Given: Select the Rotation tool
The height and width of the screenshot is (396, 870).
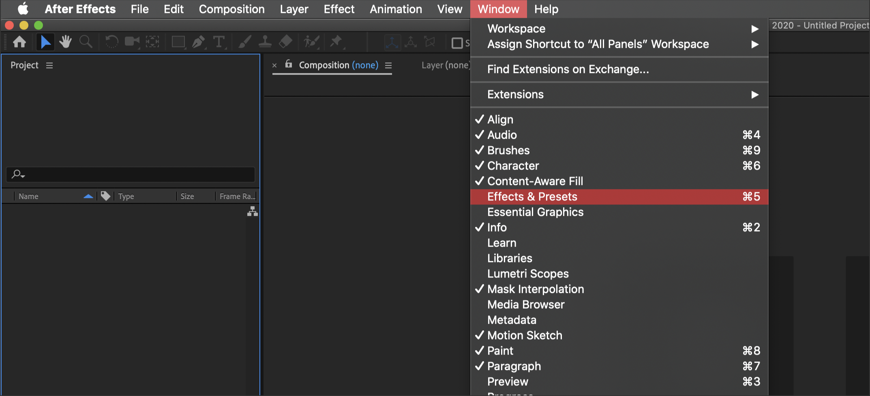Looking at the screenshot, I should coord(111,42).
